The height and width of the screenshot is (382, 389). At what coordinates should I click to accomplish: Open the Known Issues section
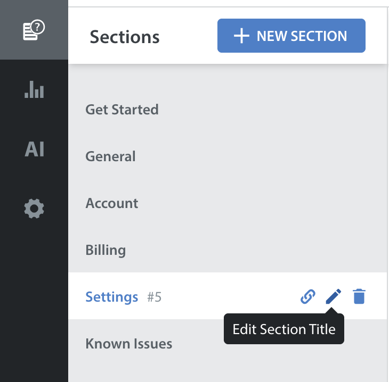[128, 344]
